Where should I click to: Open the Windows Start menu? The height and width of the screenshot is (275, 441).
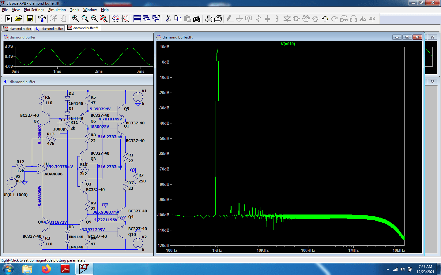8,269
